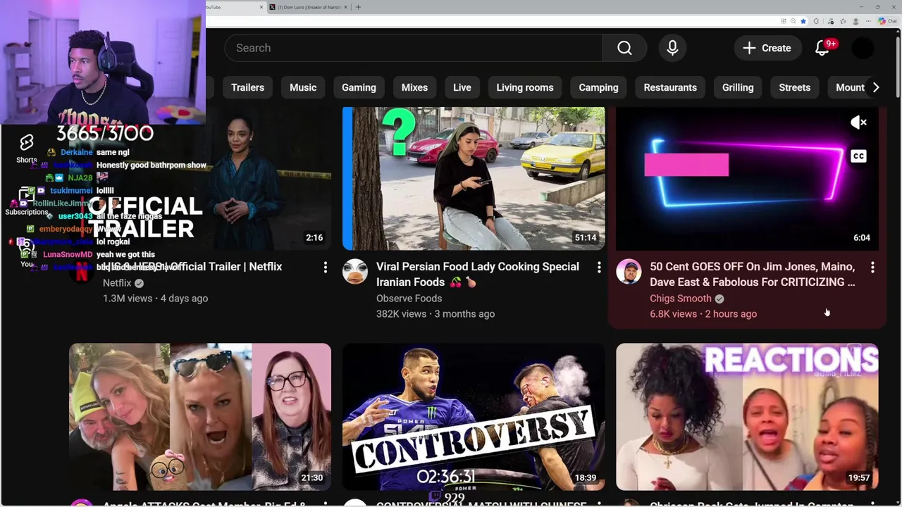902x507 pixels.
Task: Activate voice search microphone icon
Action: [672, 48]
